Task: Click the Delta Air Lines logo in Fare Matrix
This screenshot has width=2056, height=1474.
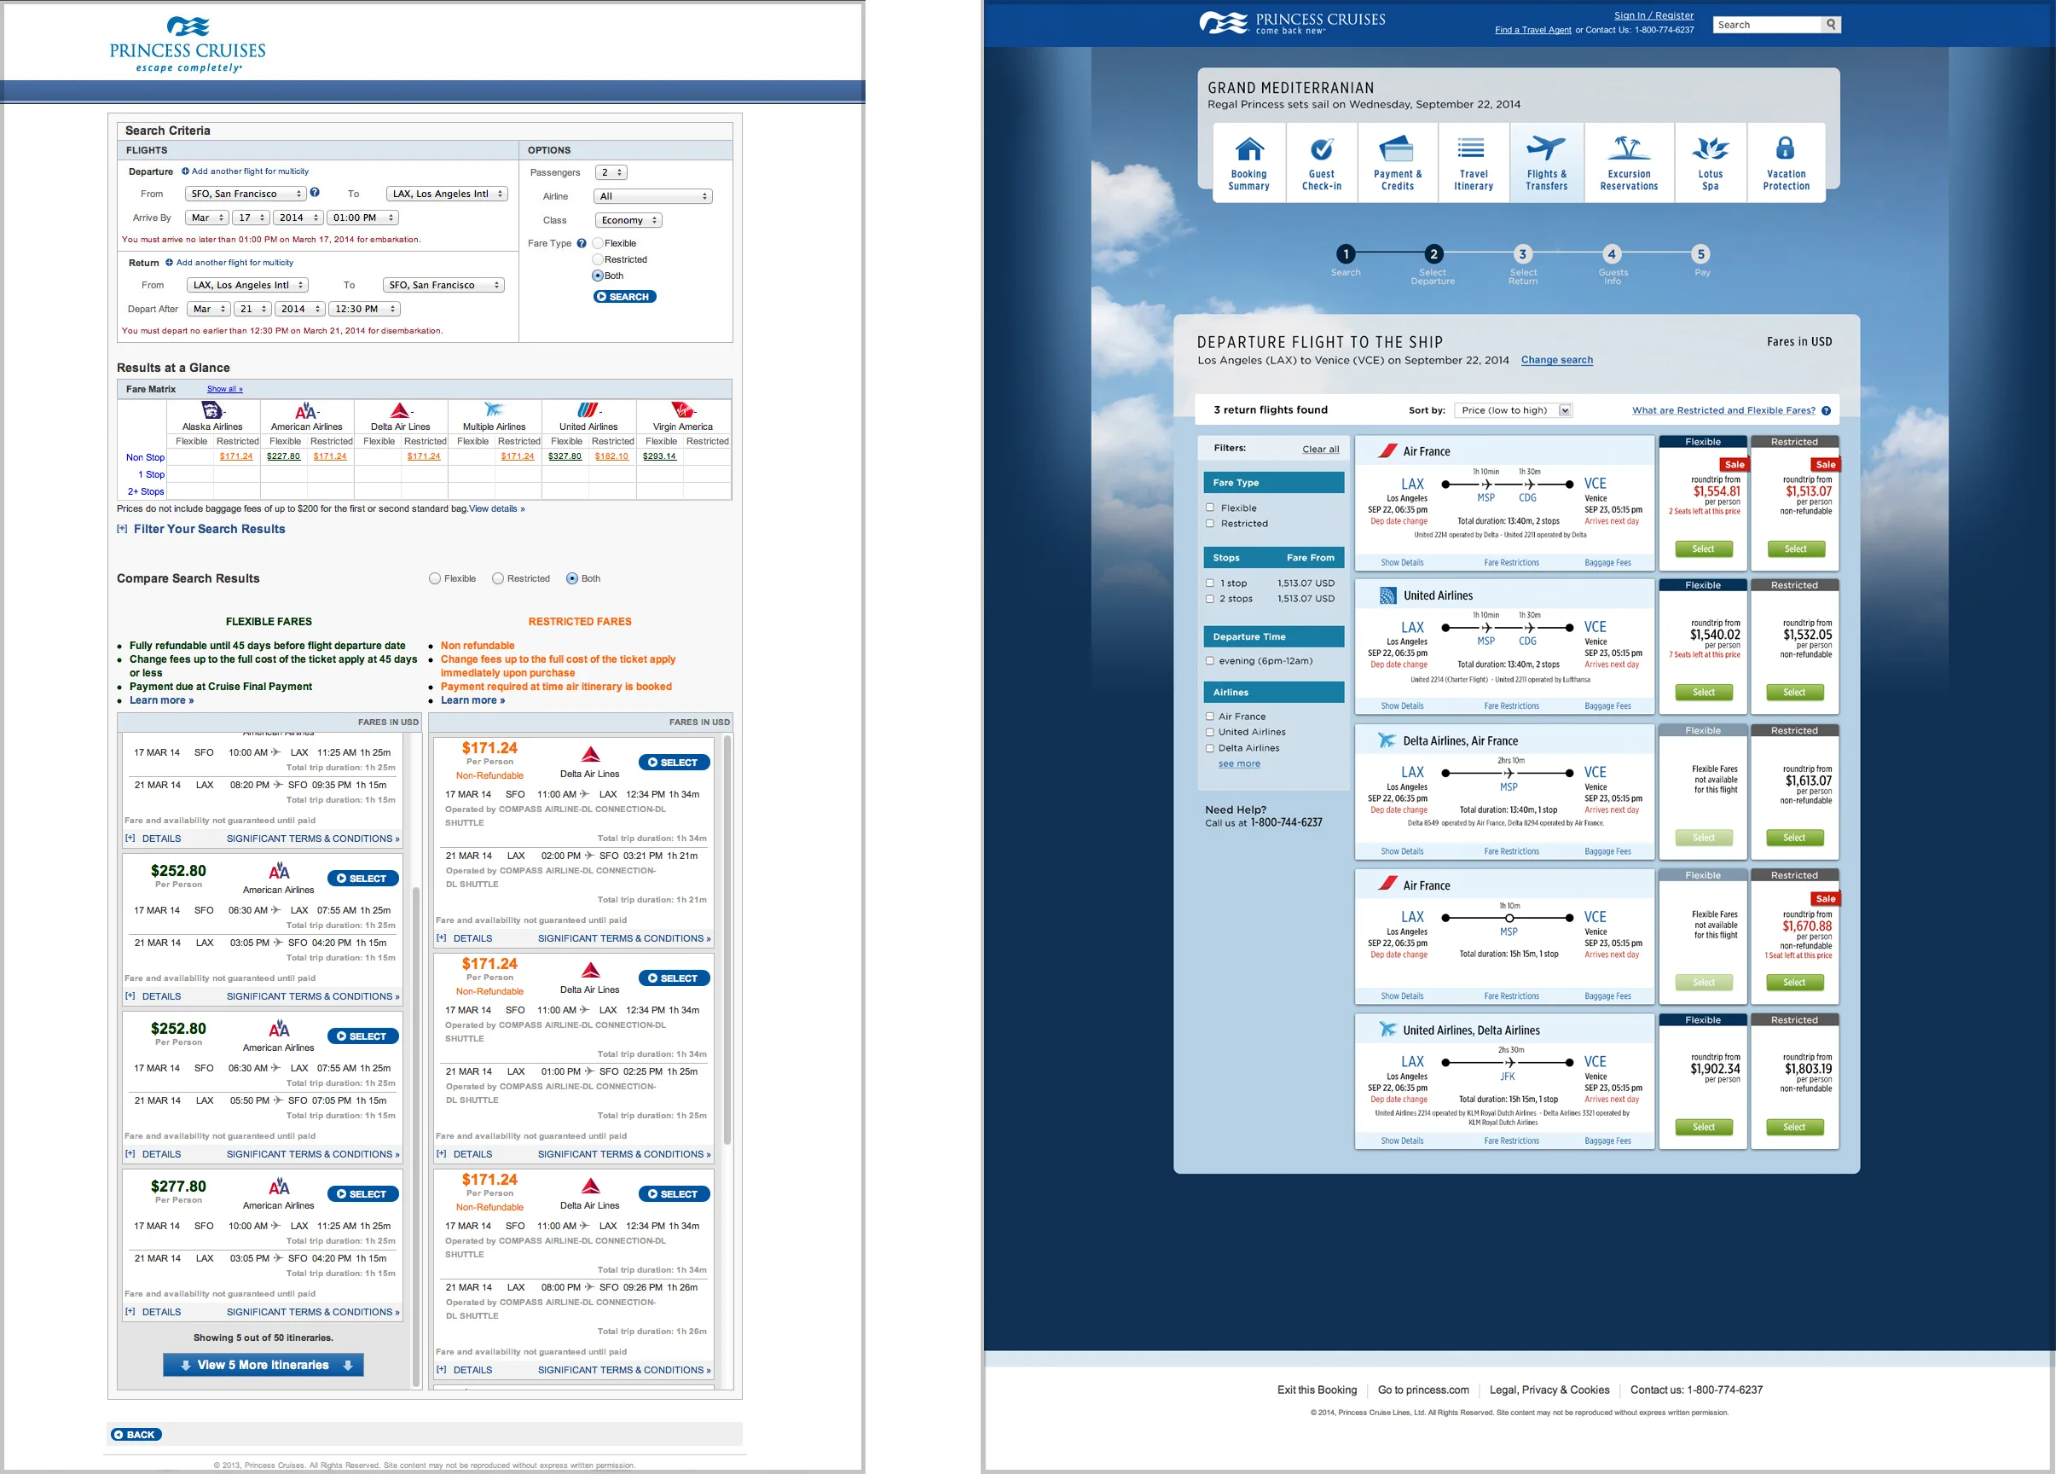Action: [x=400, y=410]
